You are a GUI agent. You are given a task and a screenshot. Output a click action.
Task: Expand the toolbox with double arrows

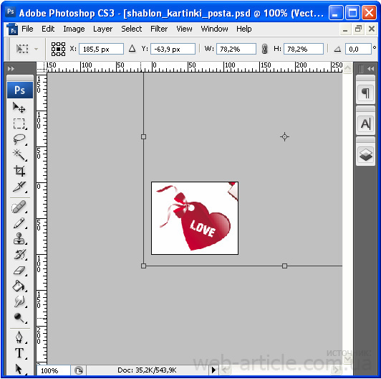coord(11,69)
